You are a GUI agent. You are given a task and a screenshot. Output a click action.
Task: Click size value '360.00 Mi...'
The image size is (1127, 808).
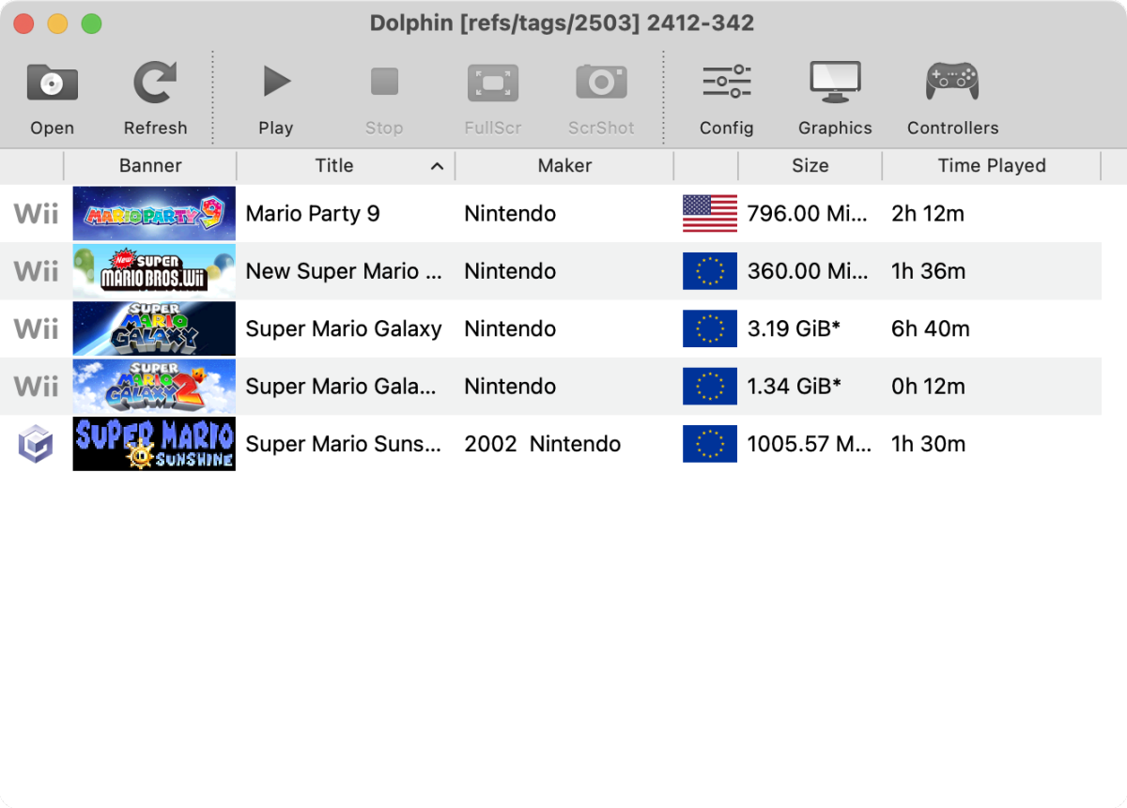(x=808, y=271)
